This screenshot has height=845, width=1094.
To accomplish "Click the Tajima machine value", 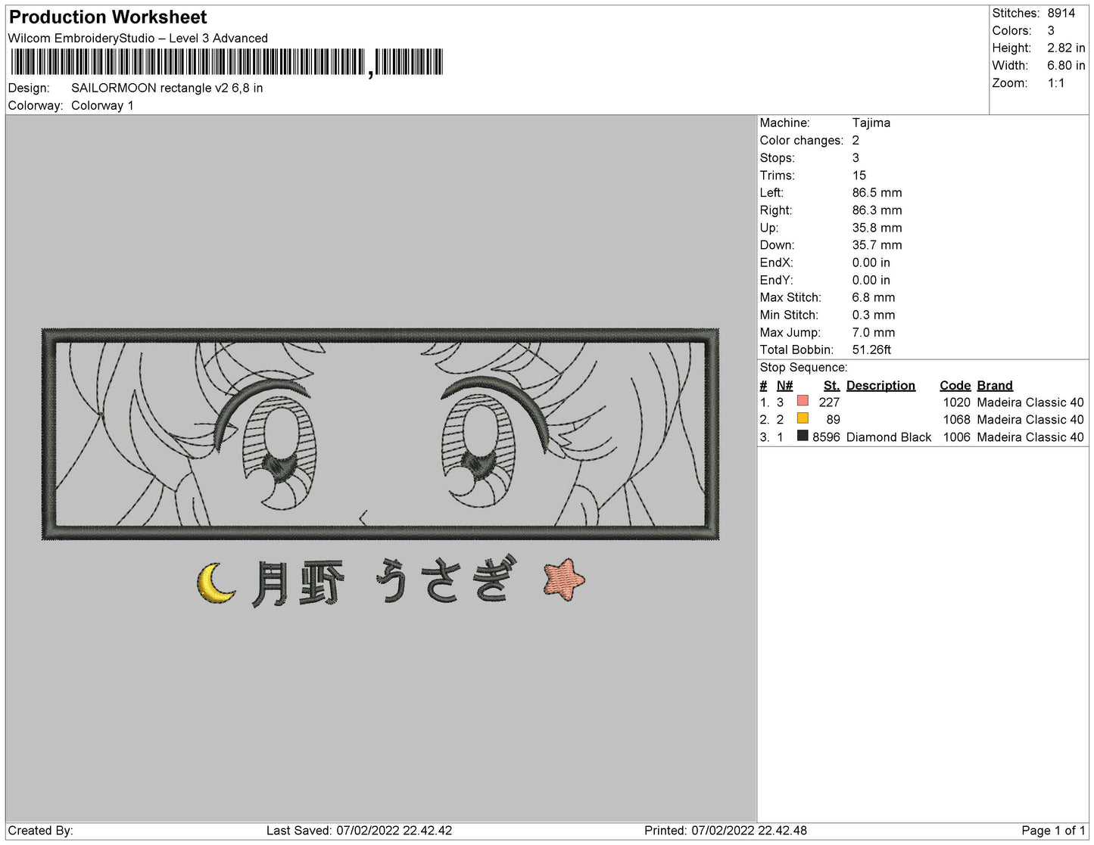I will click(871, 123).
